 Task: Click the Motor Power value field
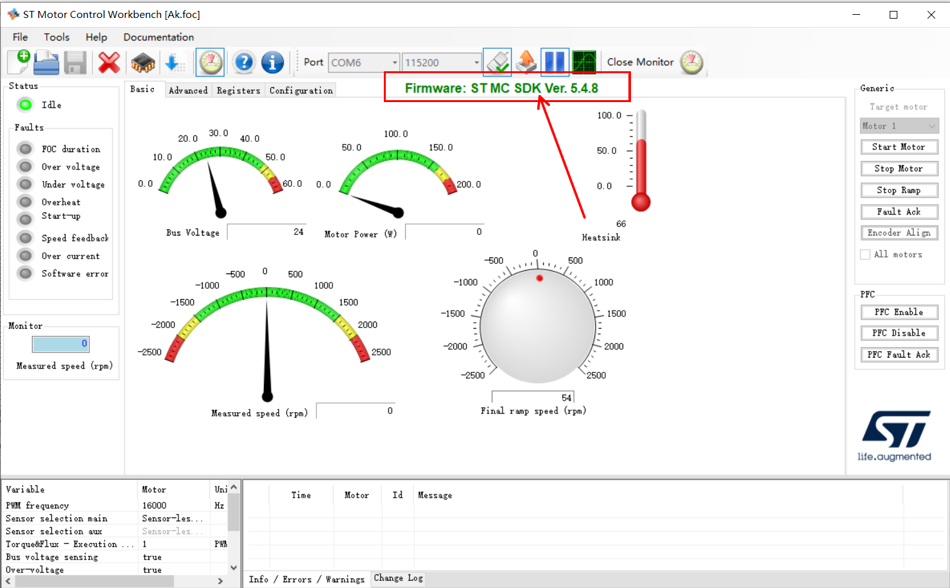(x=445, y=232)
